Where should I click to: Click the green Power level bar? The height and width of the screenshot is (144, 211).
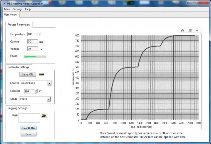[35, 56]
